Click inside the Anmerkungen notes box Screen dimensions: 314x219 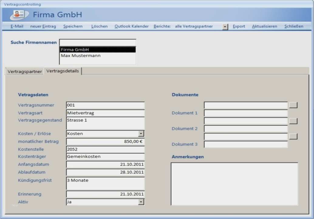234,184
